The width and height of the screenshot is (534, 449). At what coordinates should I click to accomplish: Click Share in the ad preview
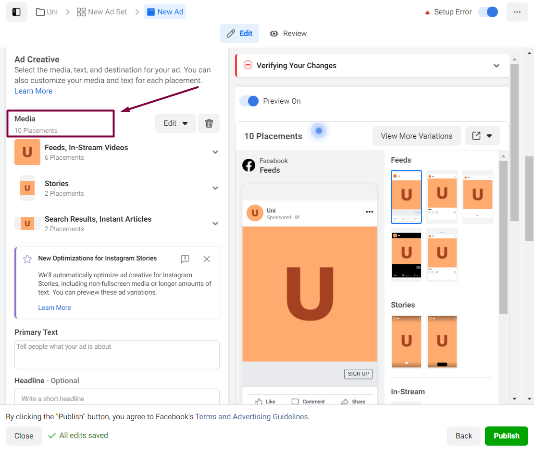[x=353, y=402]
